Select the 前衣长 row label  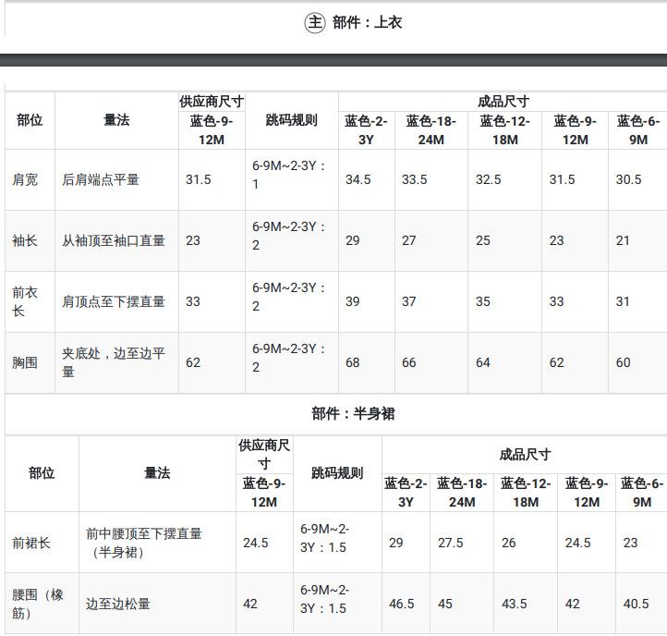point(26,301)
